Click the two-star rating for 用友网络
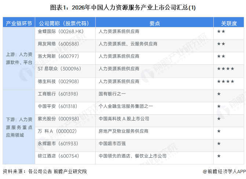Screen dimensions: 246x179 point(221,44)
